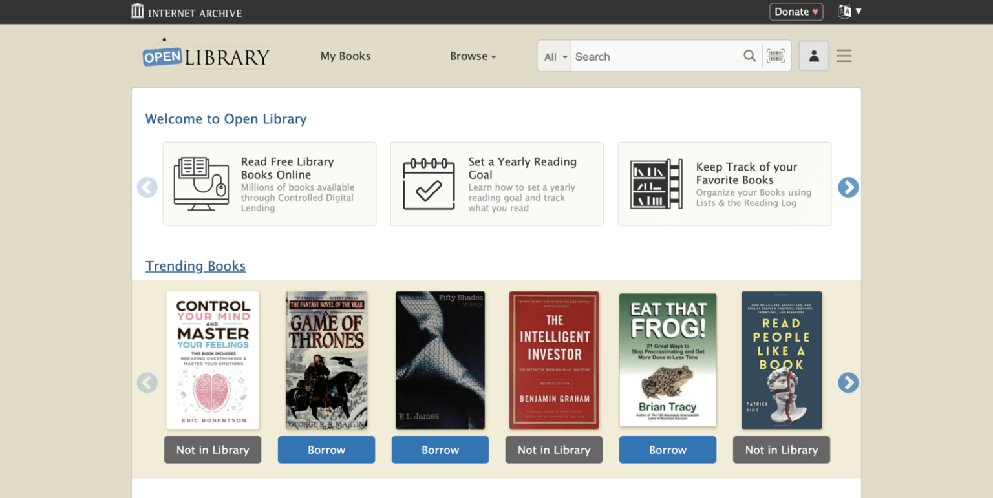Go to My Books

click(345, 56)
